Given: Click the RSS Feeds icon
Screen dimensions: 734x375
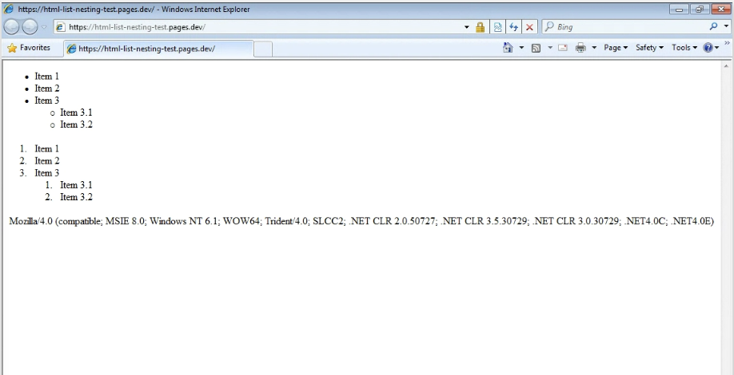Looking at the screenshot, I should coord(536,48).
